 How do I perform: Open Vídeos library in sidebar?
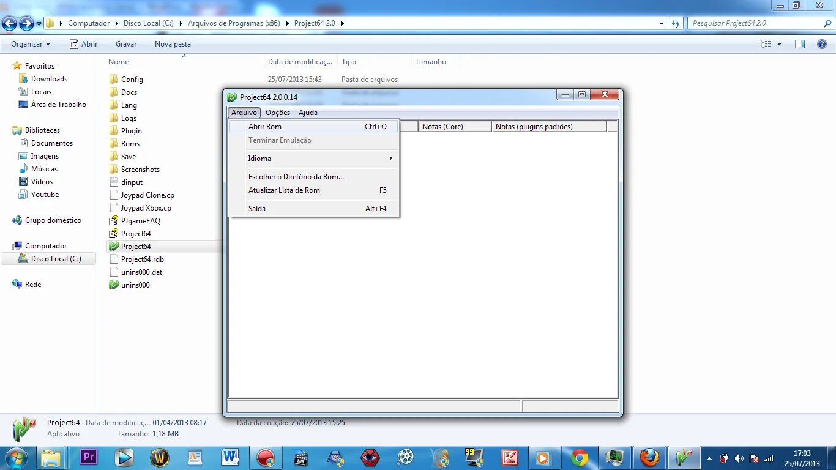tap(35, 182)
